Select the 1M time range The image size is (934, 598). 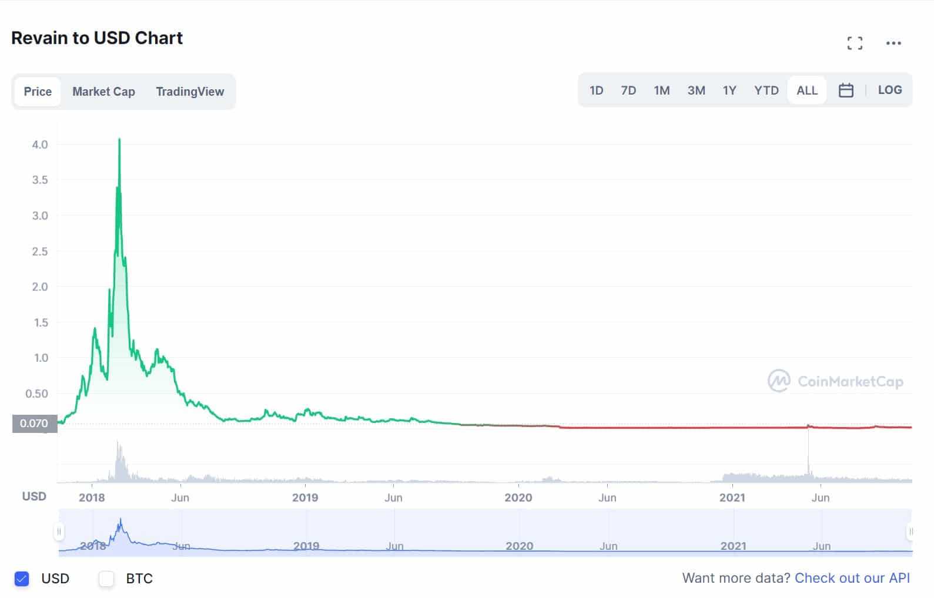pyautogui.click(x=662, y=90)
